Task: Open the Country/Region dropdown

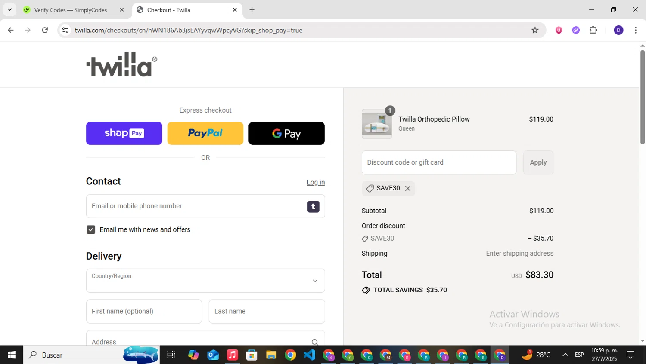Action: [205, 281]
